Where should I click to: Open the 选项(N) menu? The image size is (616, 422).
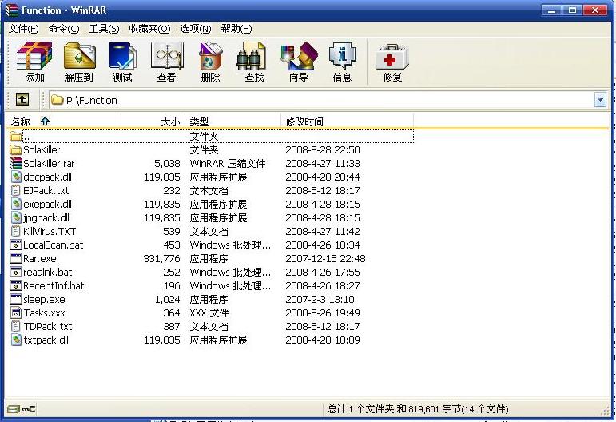click(x=195, y=29)
